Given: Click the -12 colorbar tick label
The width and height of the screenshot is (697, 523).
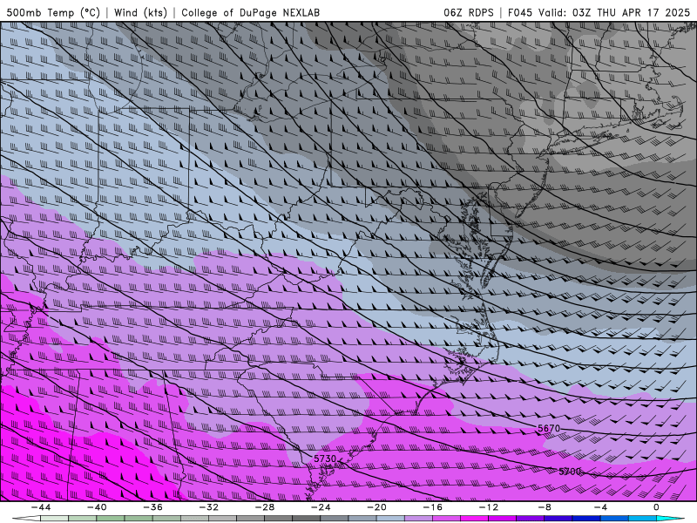Looking at the screenshot, I should click(x=489, y=507).
